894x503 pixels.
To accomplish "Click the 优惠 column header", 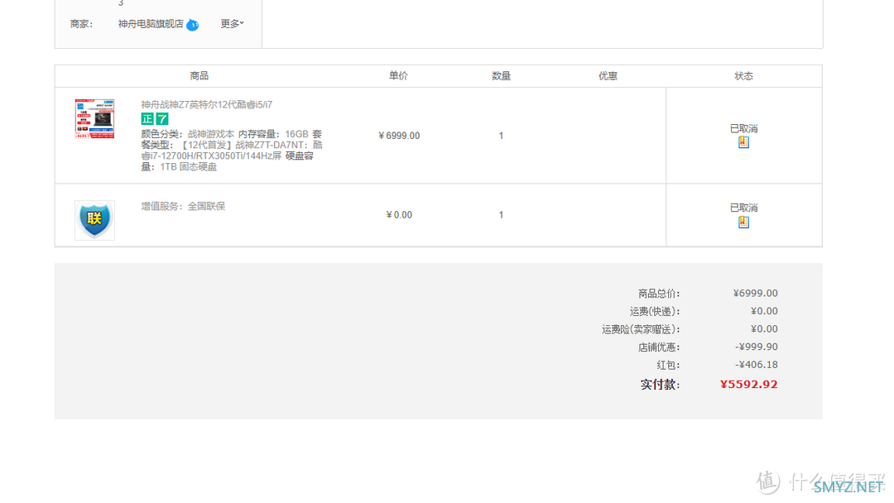I will [x=608, y=76].
